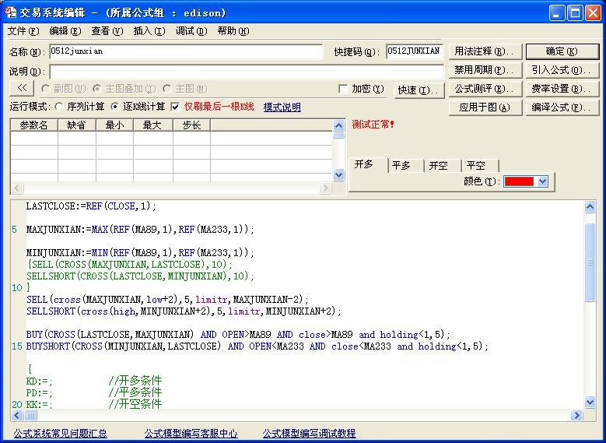Select the 主图(M) radio button
606x443 pixels.
[167, 89]
